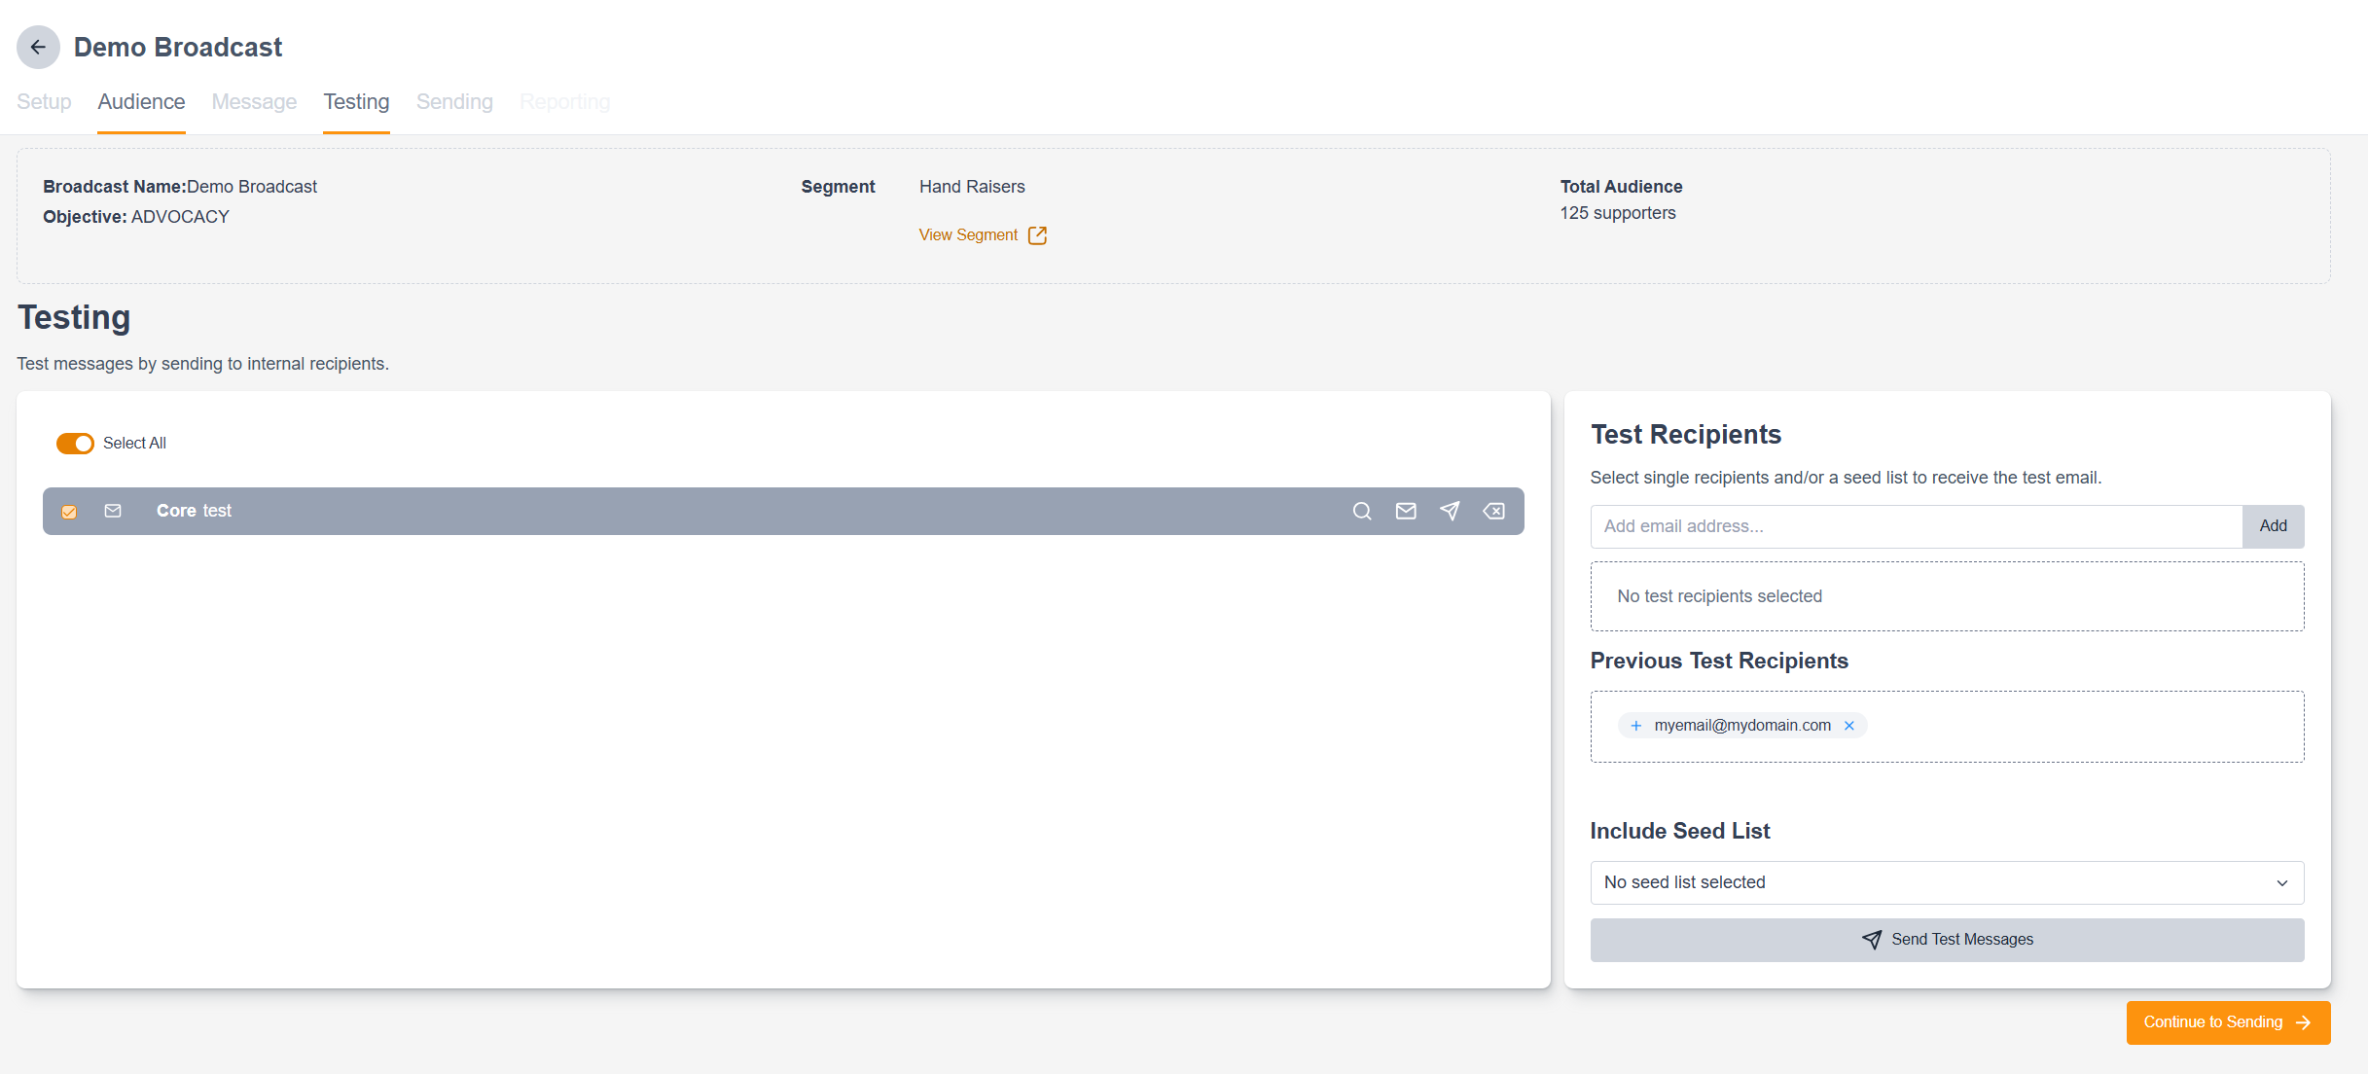Click the backspace delete icon in Core test row
Screen dimensions: 2368x1074
point(1493,511)
